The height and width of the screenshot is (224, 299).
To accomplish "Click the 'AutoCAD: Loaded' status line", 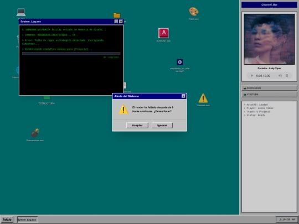I will [256, 105].
